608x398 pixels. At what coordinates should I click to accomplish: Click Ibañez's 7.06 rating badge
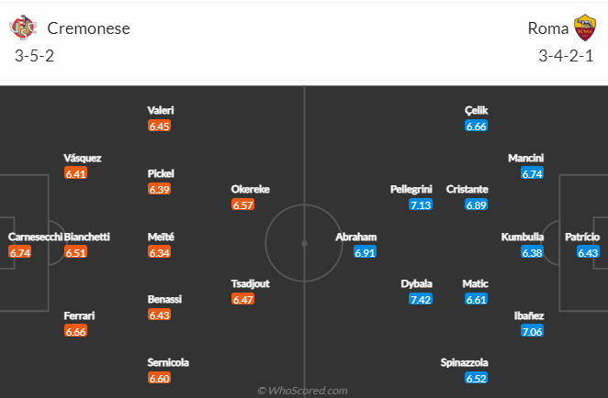click(x=532, y=331)
